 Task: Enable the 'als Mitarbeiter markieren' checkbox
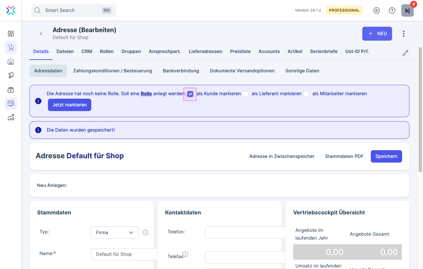pos(306,94)
